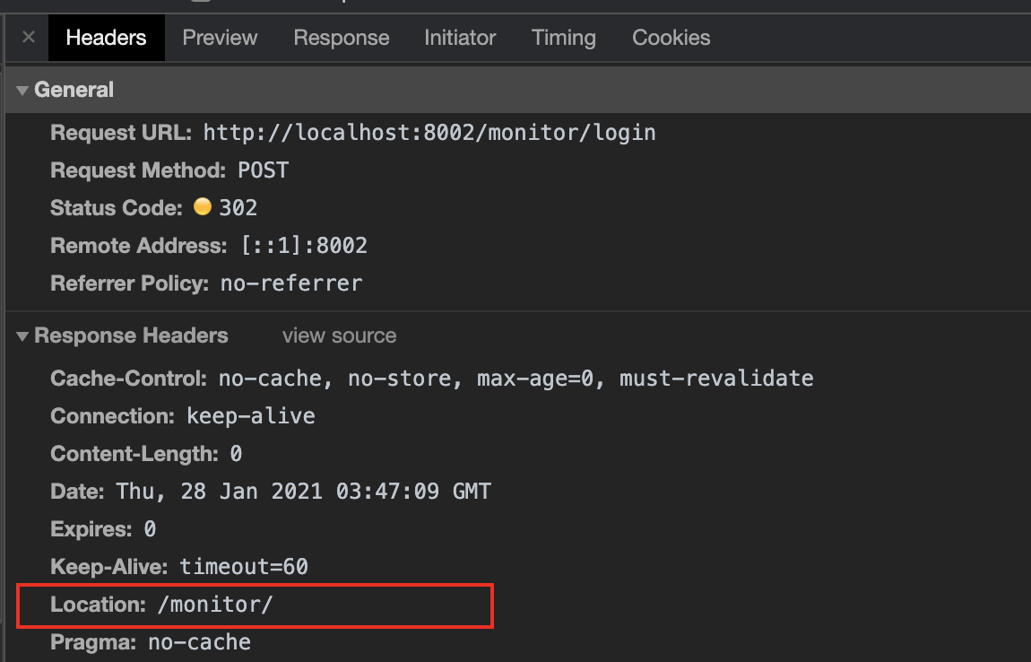Click the X to close the details pane
The width and height of the screenshot is (1031, 662).
(27, 38)
